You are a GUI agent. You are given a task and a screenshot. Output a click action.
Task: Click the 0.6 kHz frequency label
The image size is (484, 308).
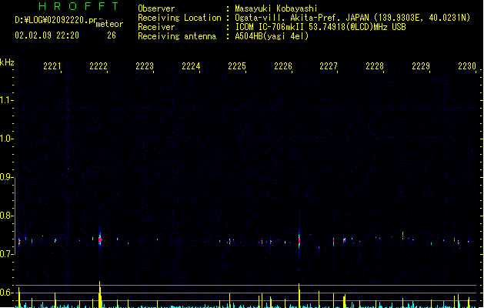[x=6, y=293]
